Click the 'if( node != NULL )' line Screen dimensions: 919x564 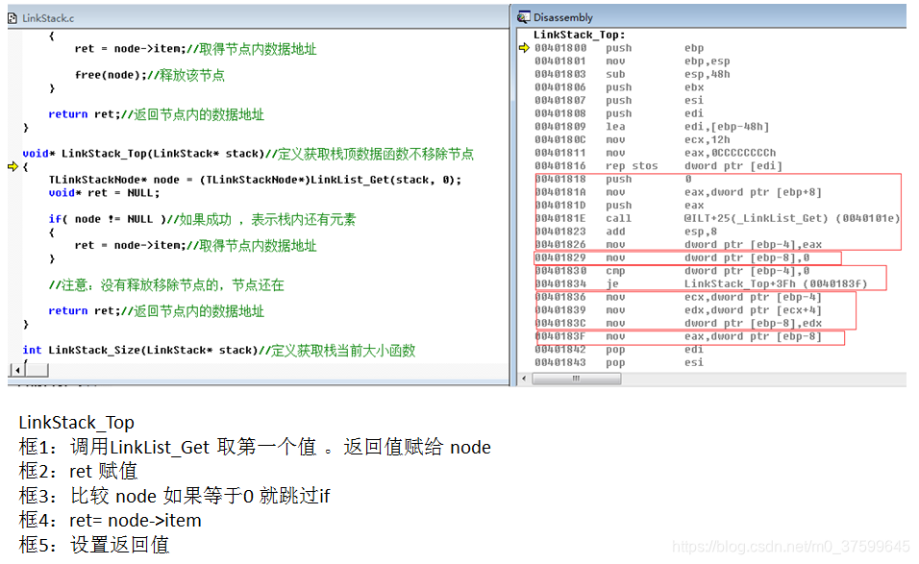pos(202,219)
